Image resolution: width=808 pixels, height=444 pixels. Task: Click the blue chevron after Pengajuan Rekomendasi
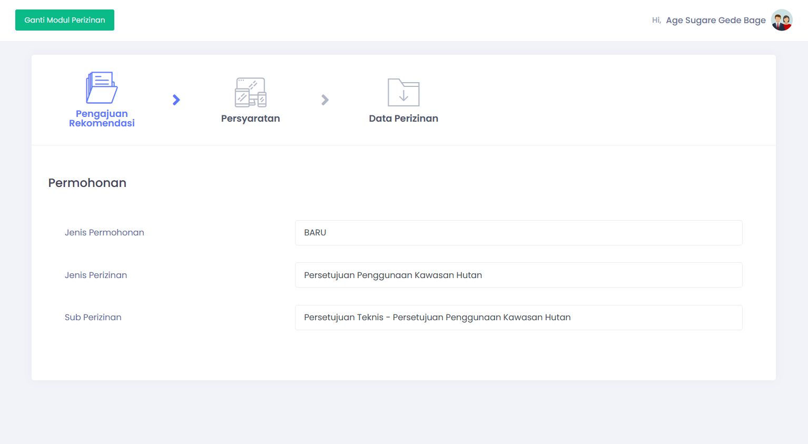pyautogui.click(x=176, y=100)
